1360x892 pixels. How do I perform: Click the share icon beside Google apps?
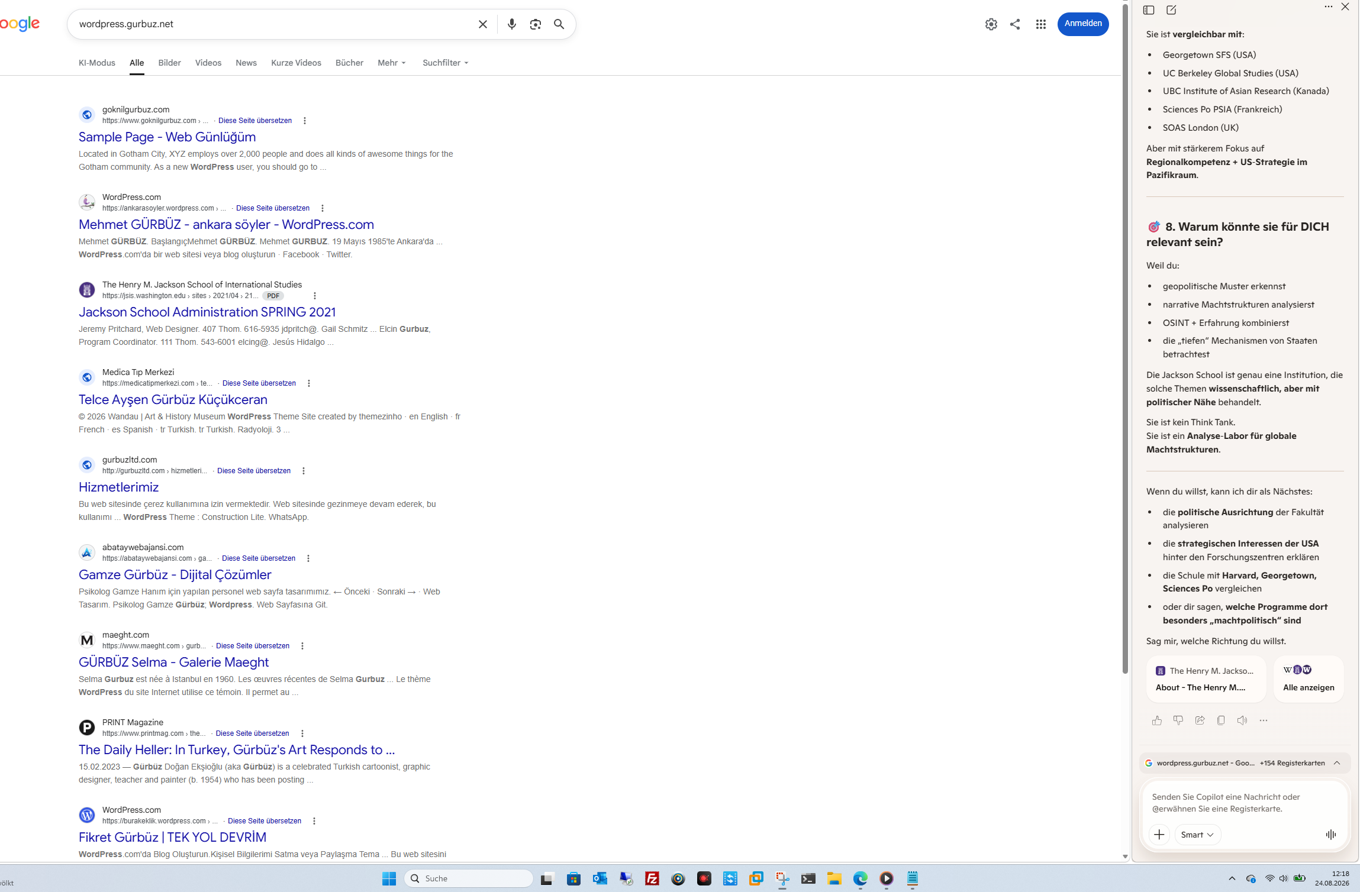(x=1015, y=24)
